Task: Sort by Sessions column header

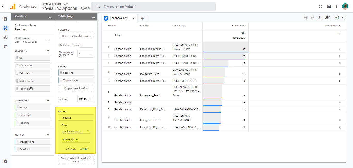Action: (239, 26)
